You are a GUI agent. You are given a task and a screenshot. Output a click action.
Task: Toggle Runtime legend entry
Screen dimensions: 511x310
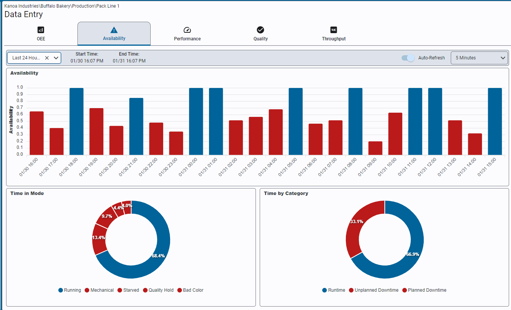pyautogui.click(x=334, y=290)
